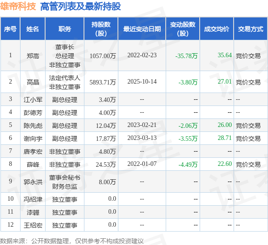
Task: Click the holding value 1057.00万
Action: (x=103, y=56)
